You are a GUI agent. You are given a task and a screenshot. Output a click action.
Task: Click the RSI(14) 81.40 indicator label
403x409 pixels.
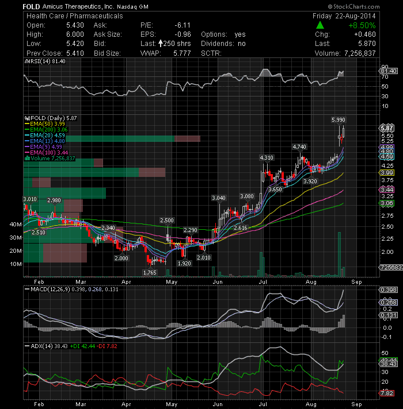[x=45, y=61]
